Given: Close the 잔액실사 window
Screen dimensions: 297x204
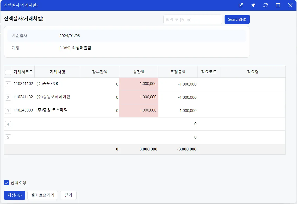Looking at the screenshot, I should [290, 5].
